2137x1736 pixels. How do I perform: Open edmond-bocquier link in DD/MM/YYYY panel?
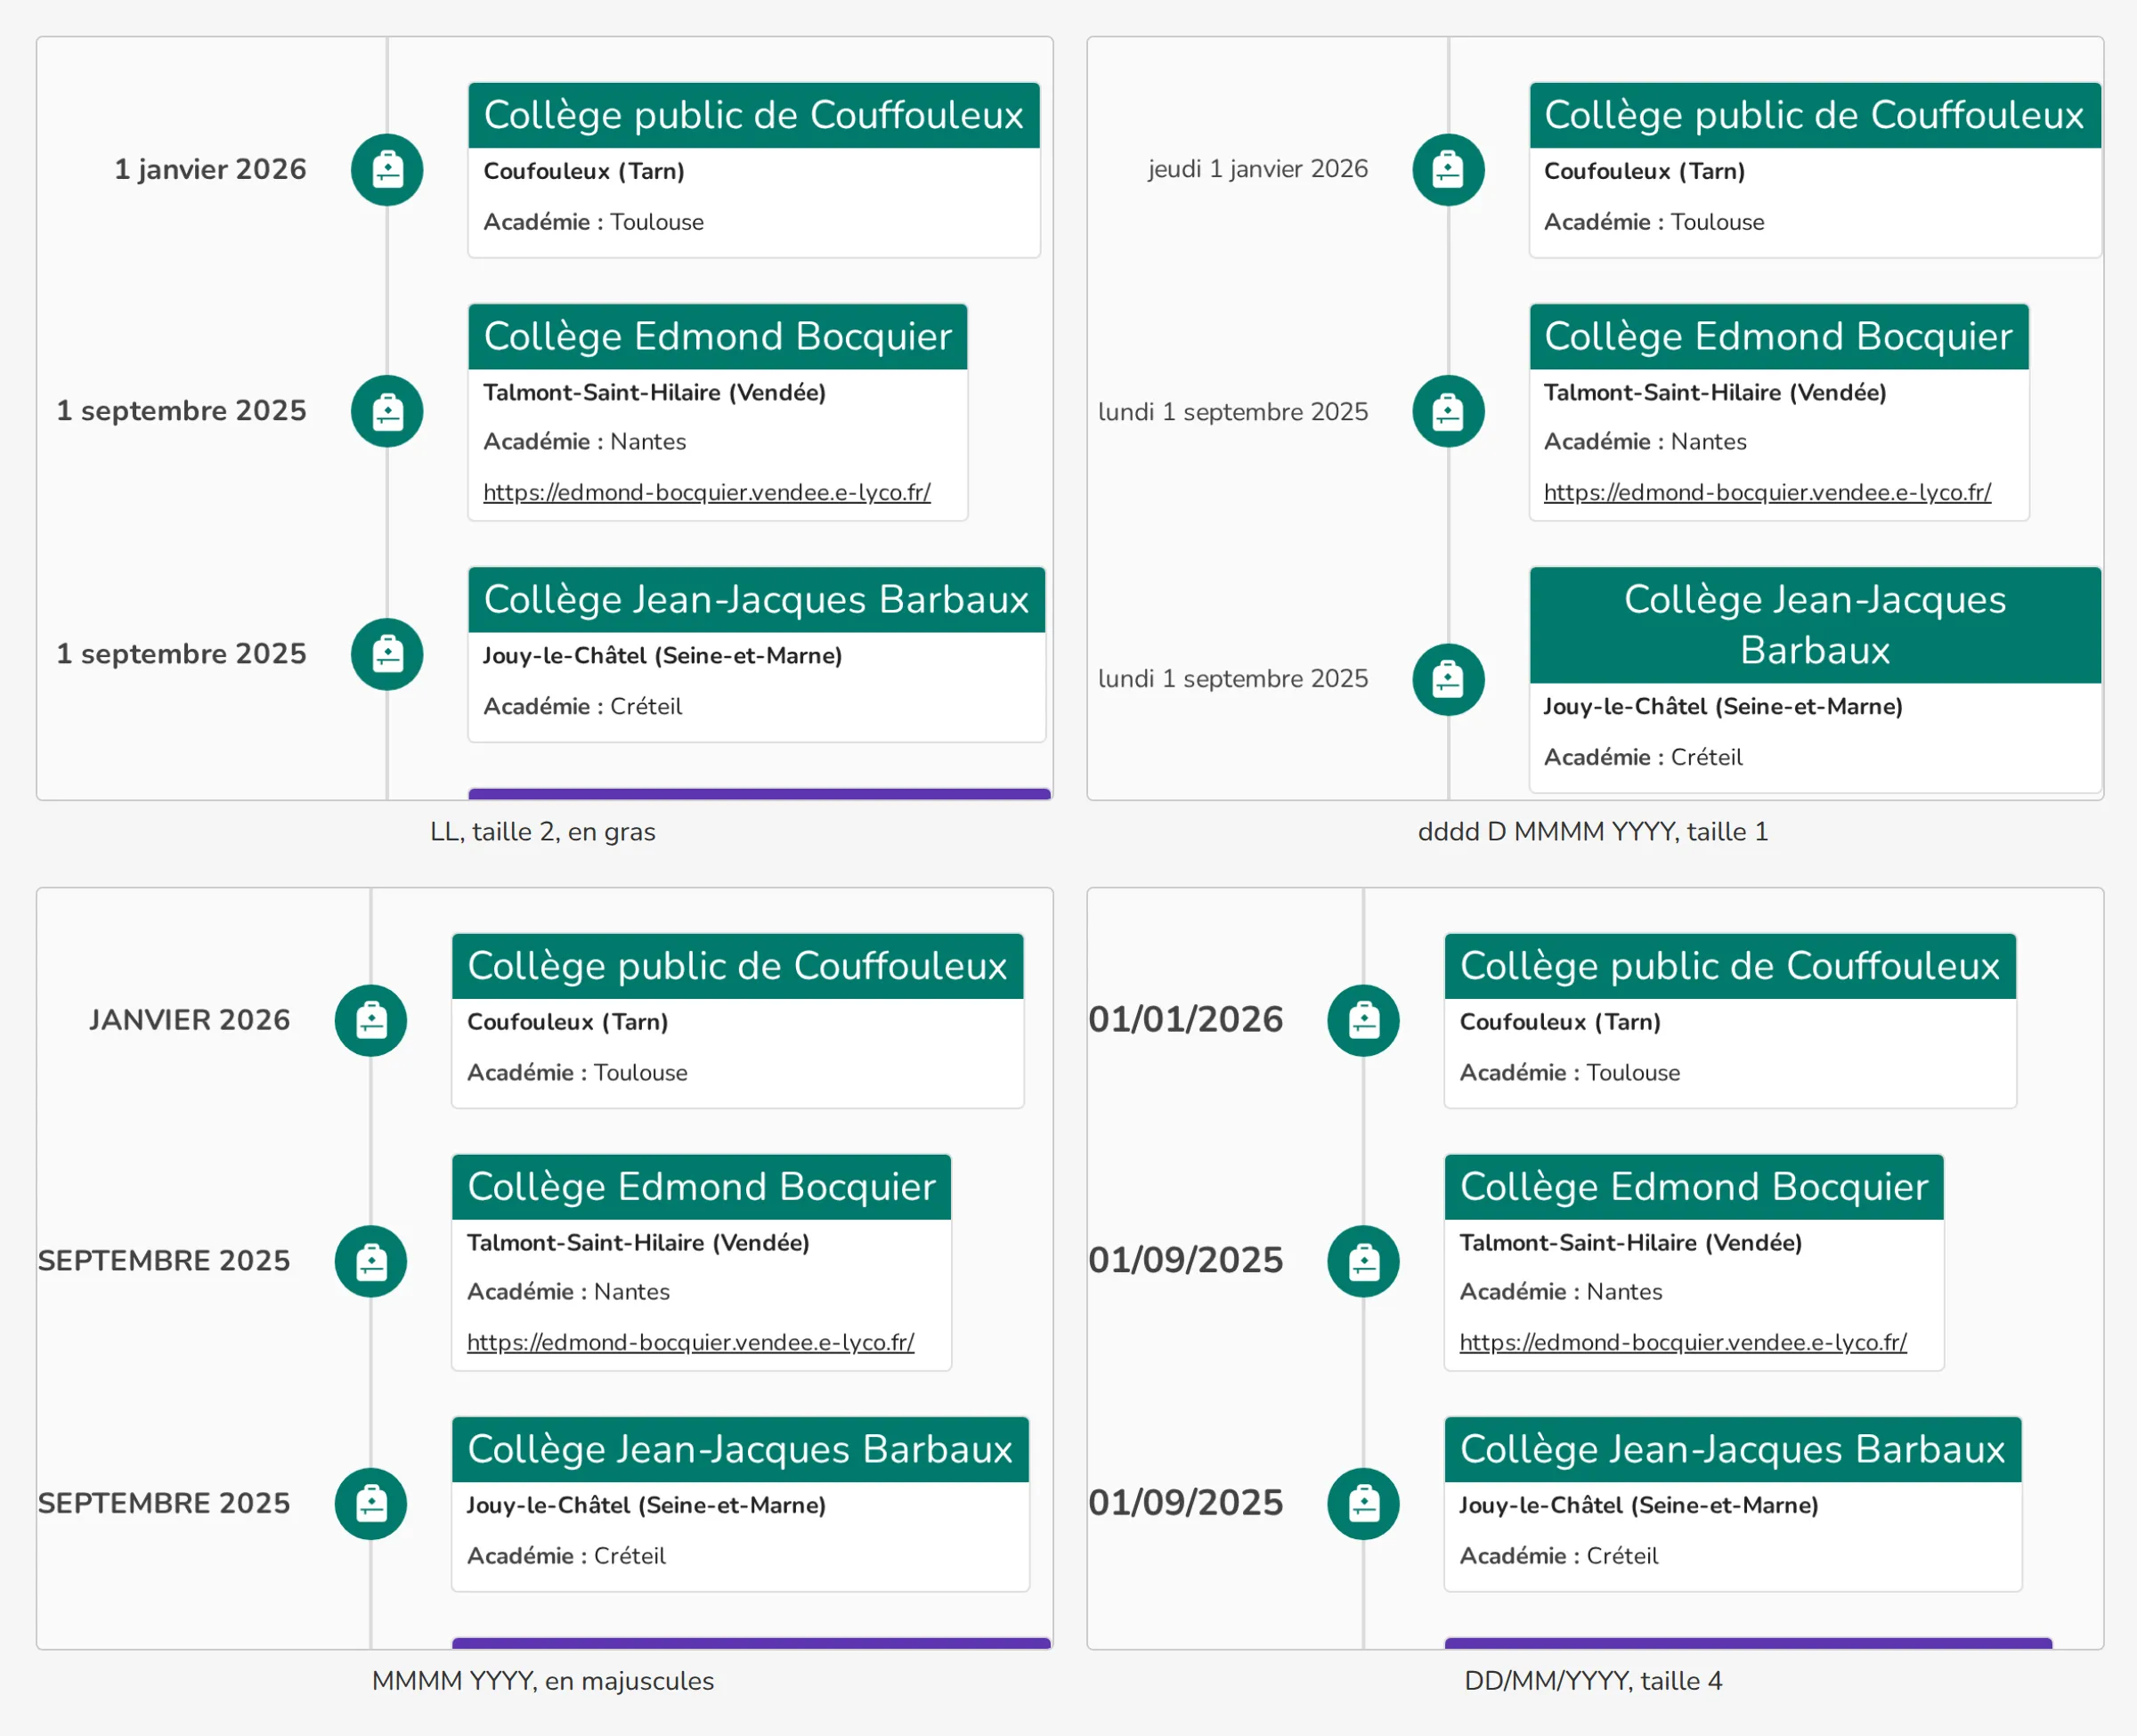pyautogui.click(x=1683, y=1342)
